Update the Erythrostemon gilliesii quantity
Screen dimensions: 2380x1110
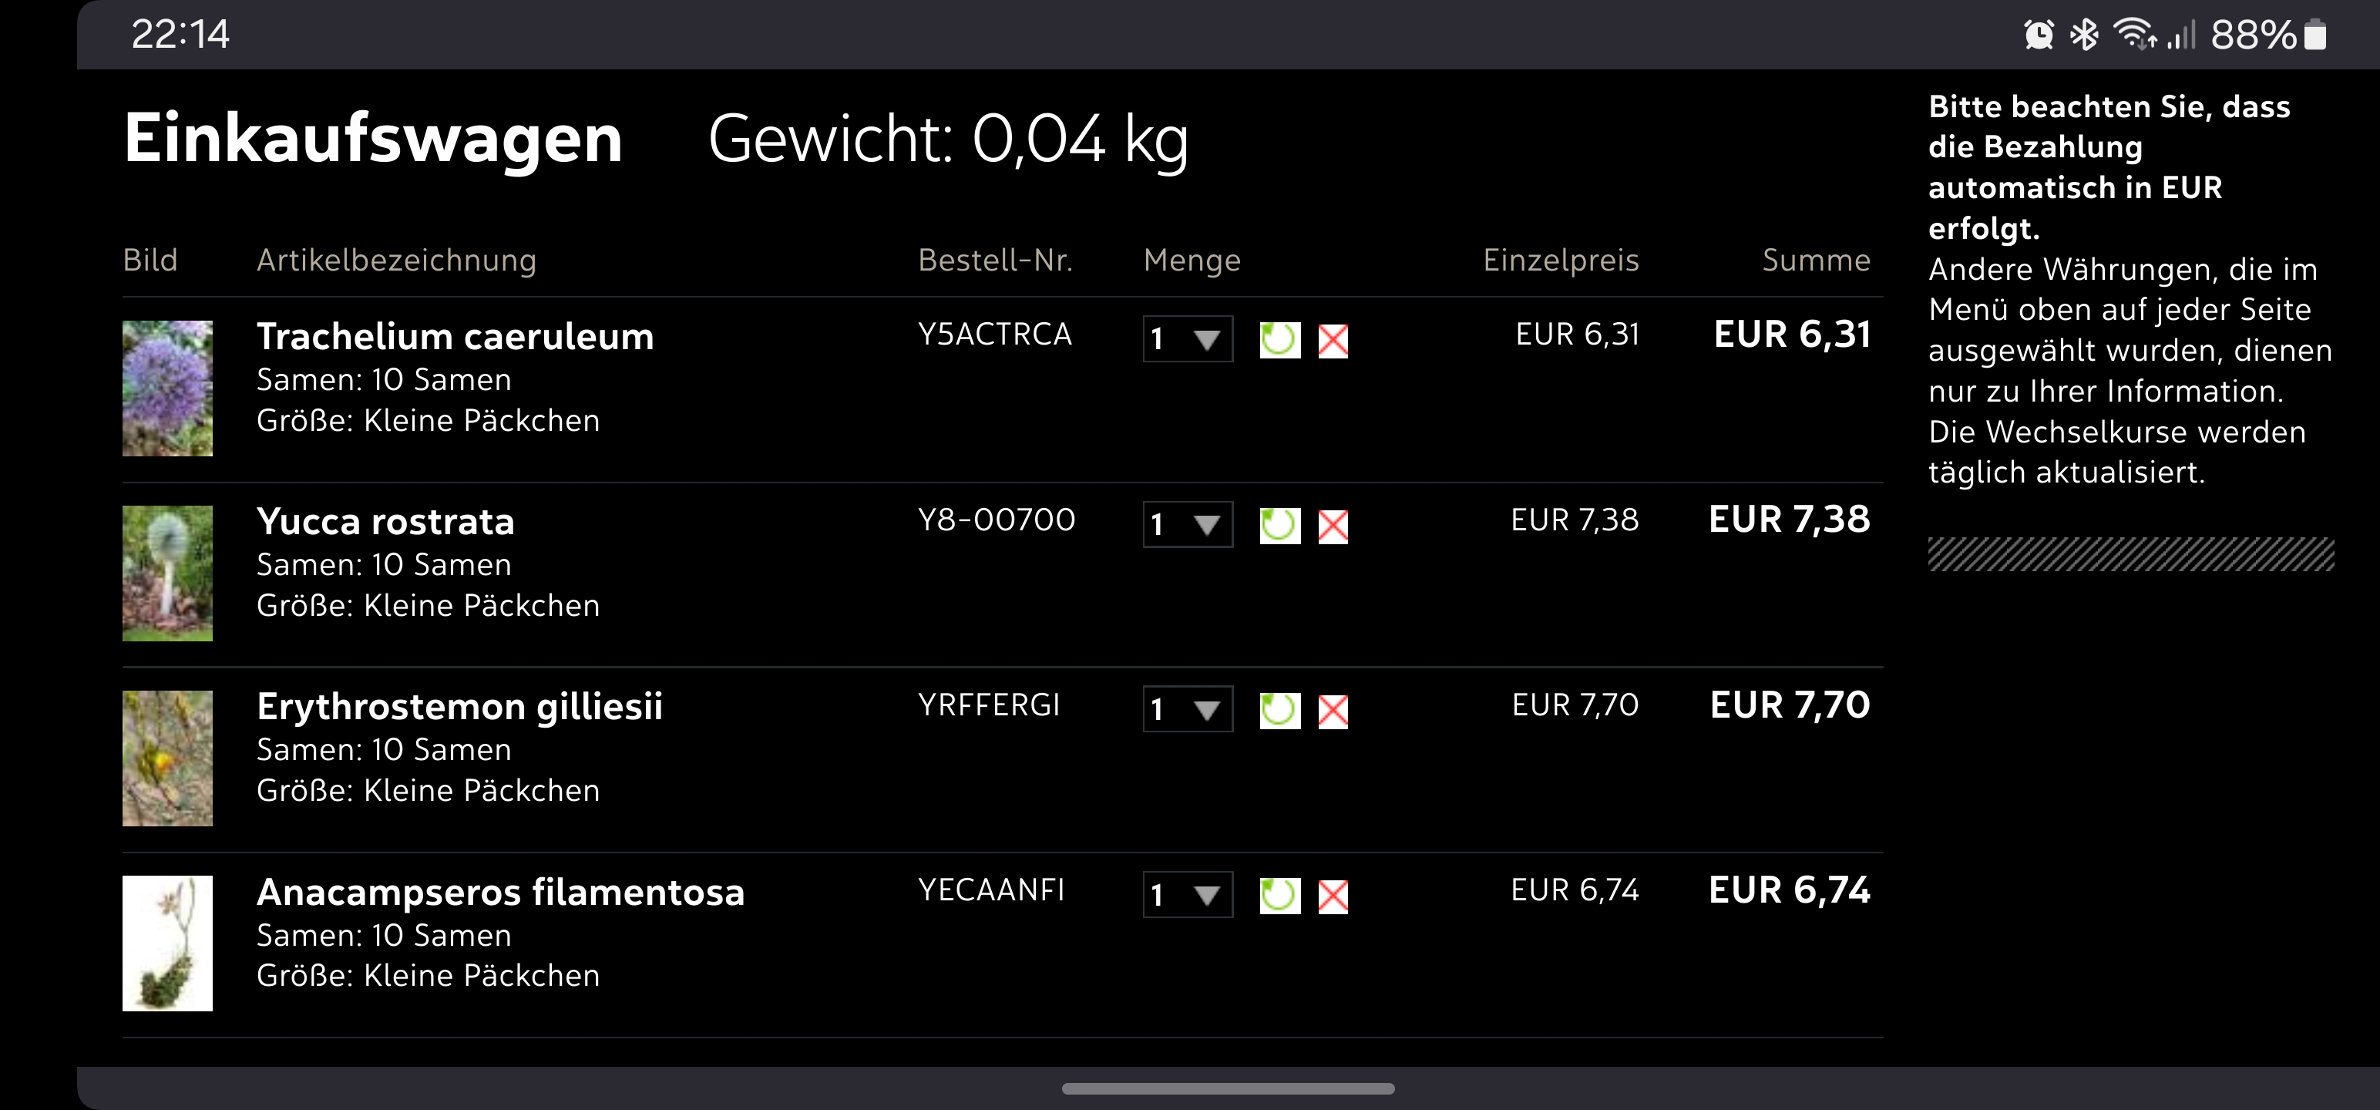click(x=1279, y=711)
